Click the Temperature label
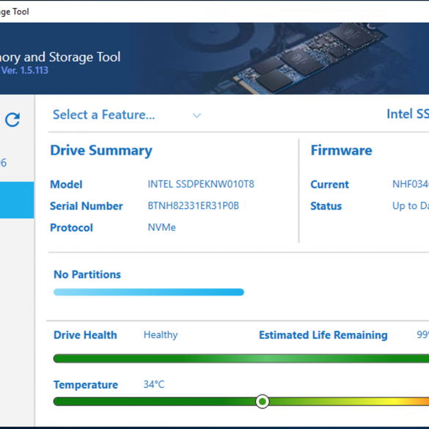Viewport: 429px width, 429px height. coord(86,385)
